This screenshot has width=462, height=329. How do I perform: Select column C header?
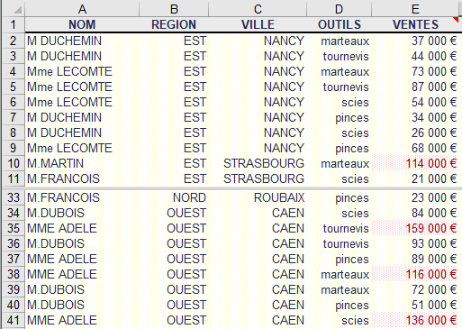pyautogui.click(x=258, y=9)
